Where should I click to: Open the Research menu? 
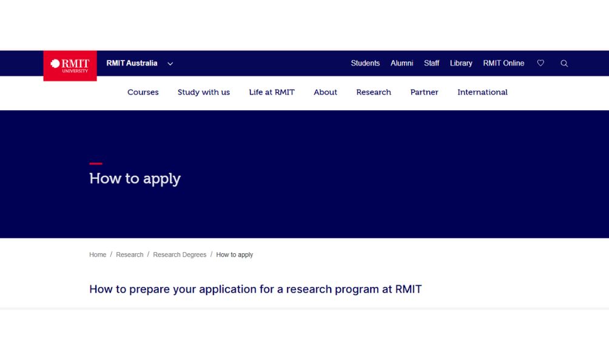(x=373, y=92)
